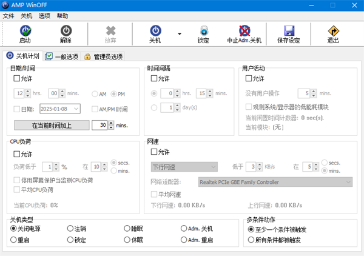The image size is (364, 256).
Task: Toggle the 平均CPU负荷 checkbox
Action: [x=17, y=190]
